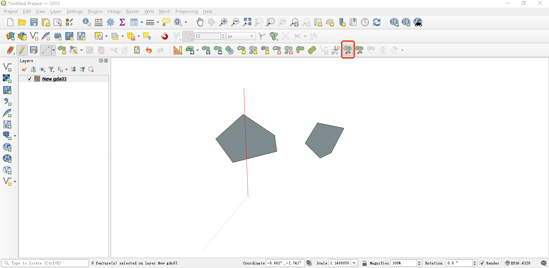Enable snapping with the magnet icon
Screen dimensions: 549x268
coord(164,36)
